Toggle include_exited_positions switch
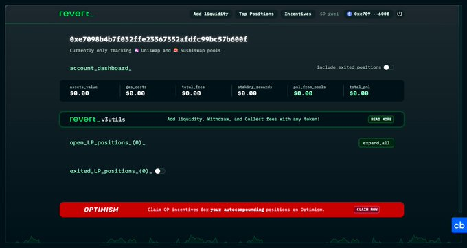The width and height of the screenshot is (467, 248). pos(389,67)
